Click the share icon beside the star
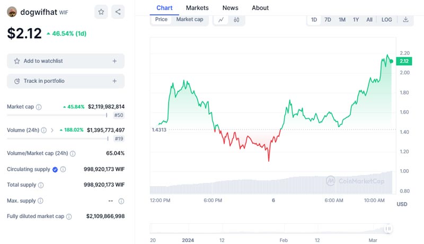Viewport: 424px width, 244px height. pos(118,12)
